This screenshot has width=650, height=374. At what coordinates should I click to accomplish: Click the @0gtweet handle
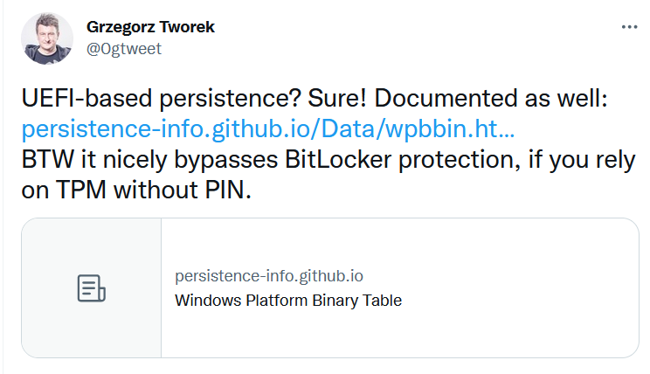124,49
